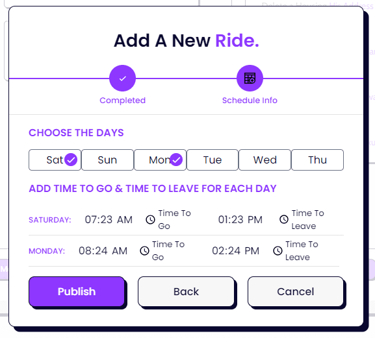Image resolution: width=375 pixels, height=338 pixels.
Task: Click the purple checkmark badge on Mon
Action: click(176, 160)
